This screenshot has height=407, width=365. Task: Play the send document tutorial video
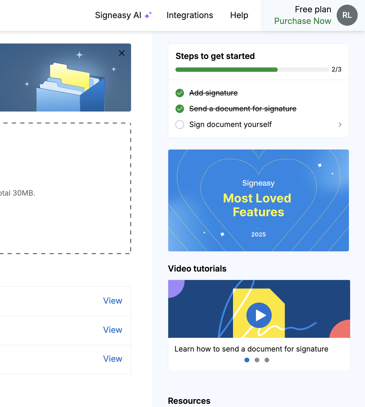pyautogui.click(x=259, y=315)
